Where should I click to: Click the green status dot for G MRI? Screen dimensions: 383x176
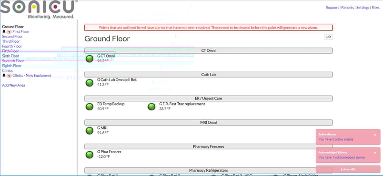90,131
